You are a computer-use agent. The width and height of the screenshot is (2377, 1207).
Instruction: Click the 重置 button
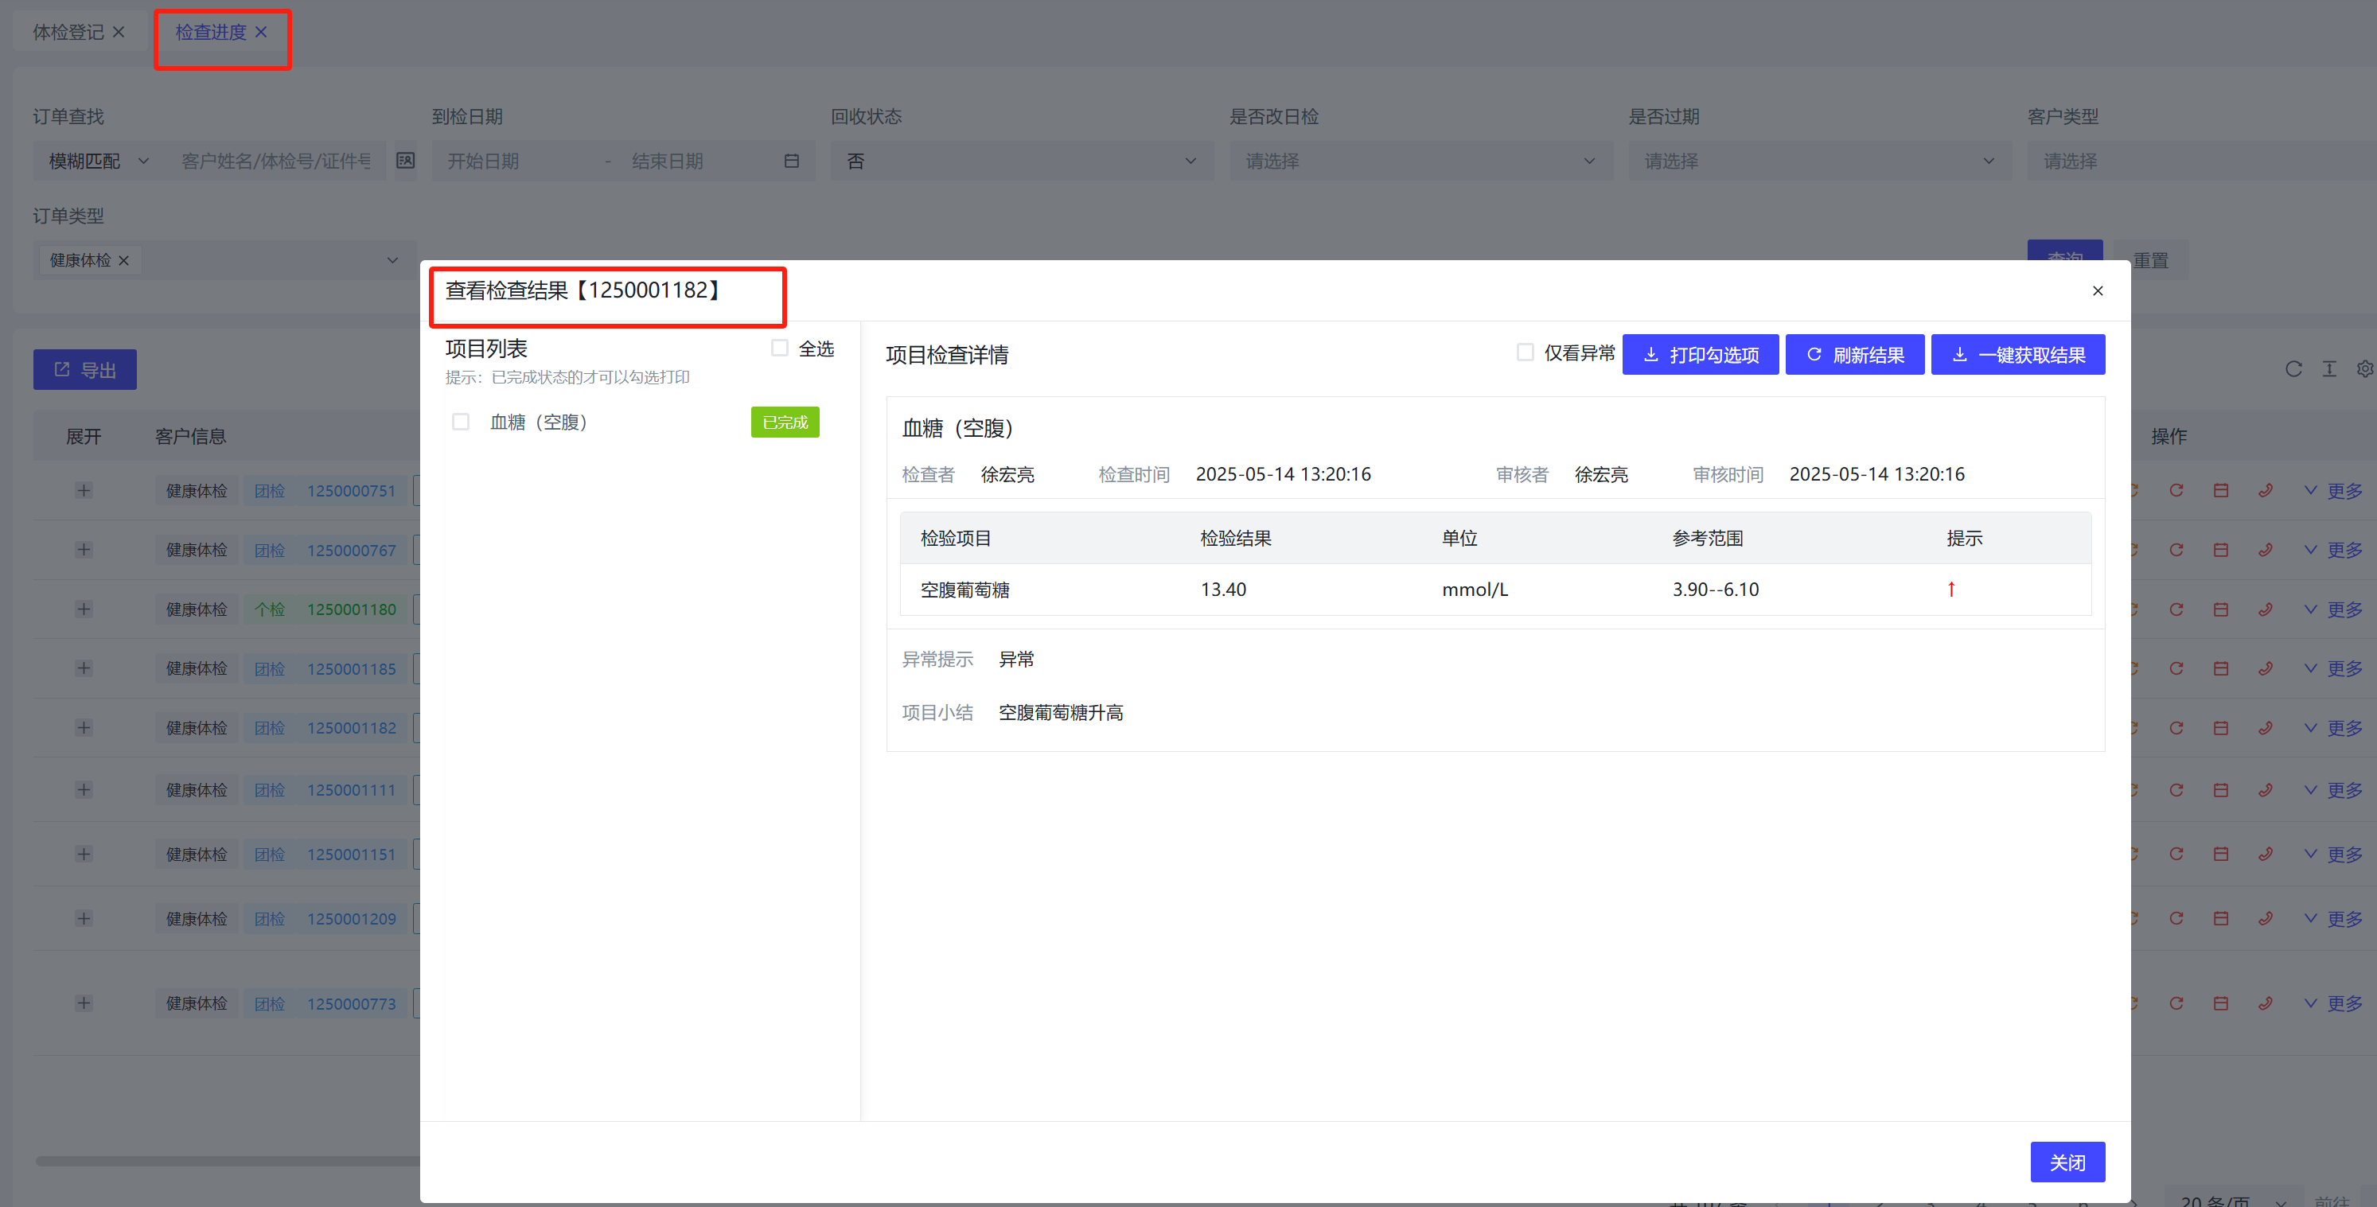click(x=2150, y=260)
